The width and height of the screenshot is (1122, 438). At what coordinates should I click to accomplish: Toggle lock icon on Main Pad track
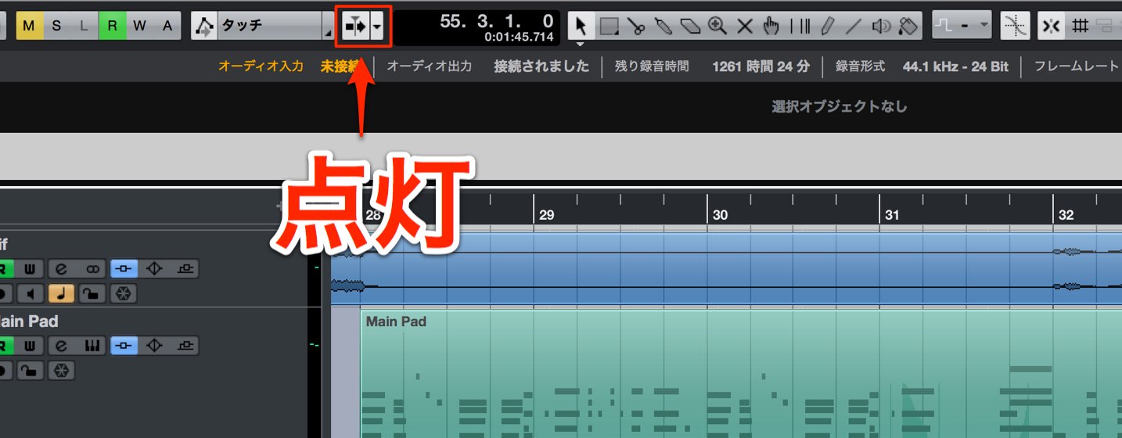(30, 370)
